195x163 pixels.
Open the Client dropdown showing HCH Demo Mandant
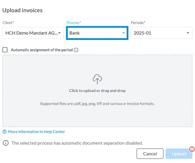point(33,33)
